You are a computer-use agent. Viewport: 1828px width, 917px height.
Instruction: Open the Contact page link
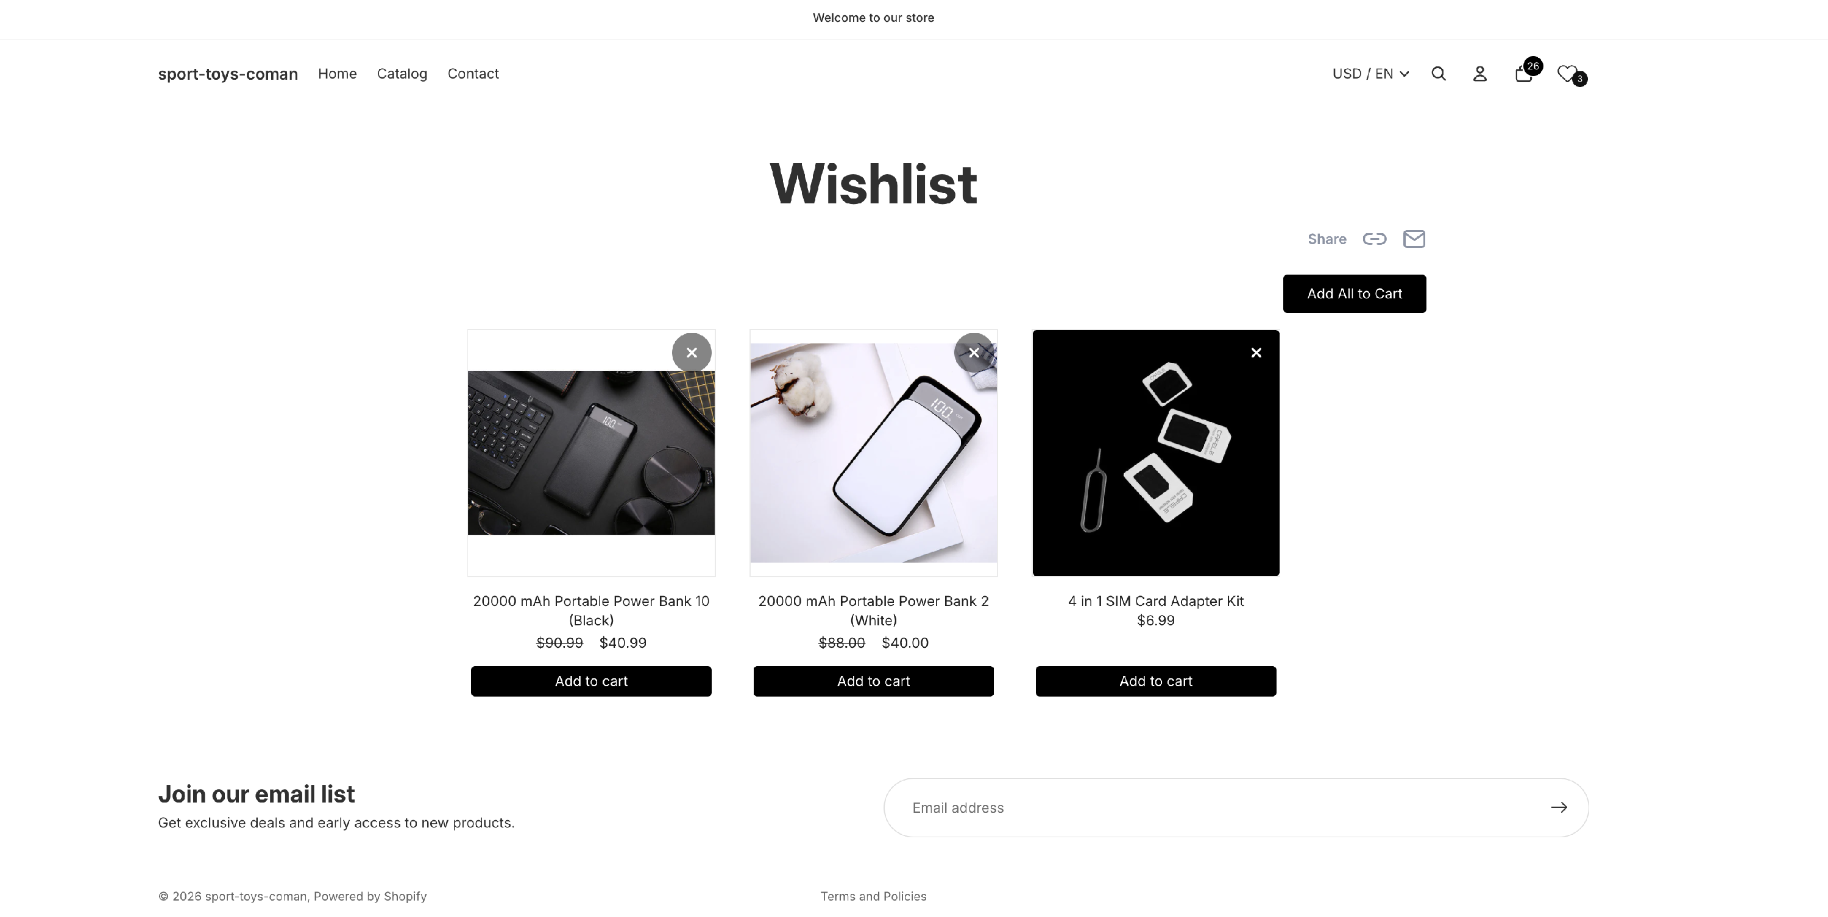pyautogui.click(x=473, y=74)
